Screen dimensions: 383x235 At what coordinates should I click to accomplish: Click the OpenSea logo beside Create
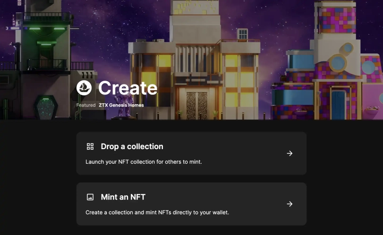click(x=84, y=88)
